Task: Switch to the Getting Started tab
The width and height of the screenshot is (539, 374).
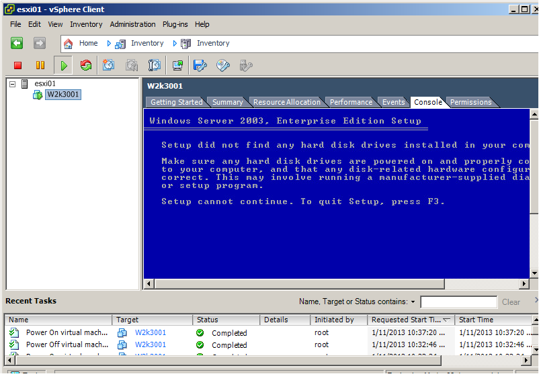Action: tap(176, 102)
